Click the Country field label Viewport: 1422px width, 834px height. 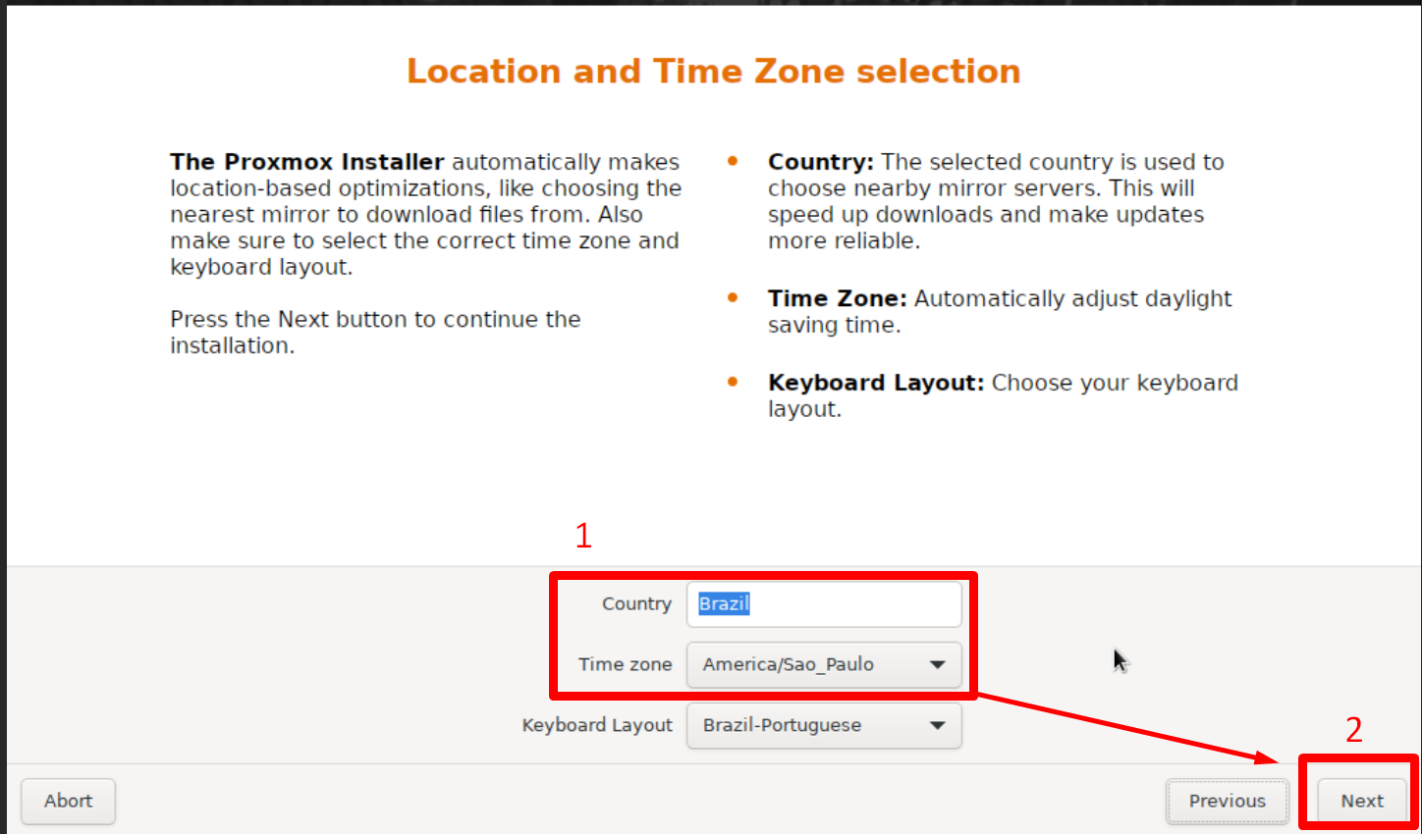pyautogui.click(x=636, y=604)
